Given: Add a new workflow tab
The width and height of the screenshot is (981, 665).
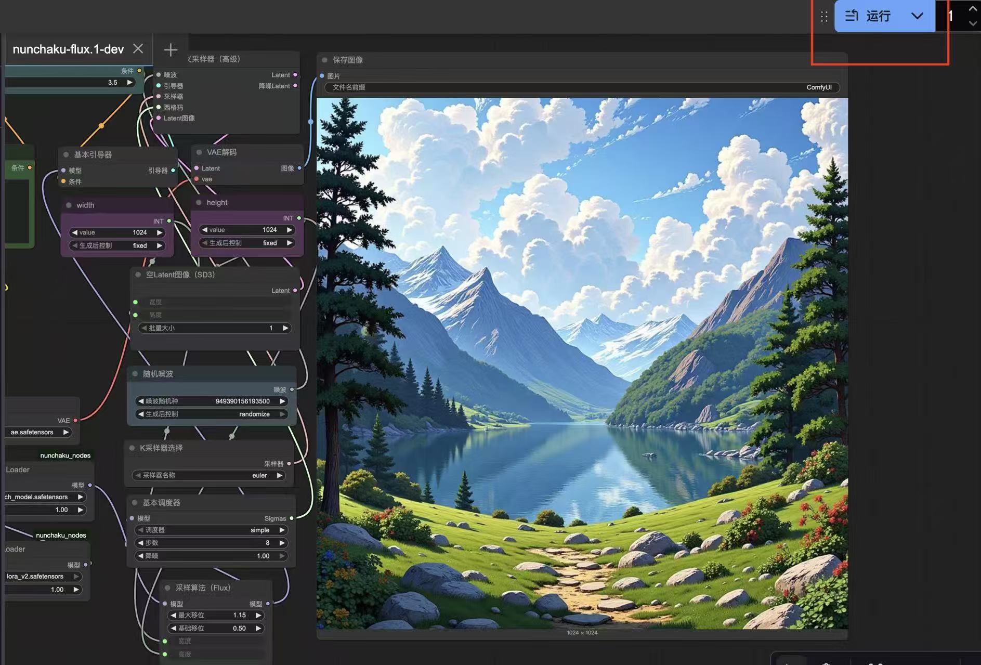Looking at the screenshot, I should pyautogui.click(x=171, y=50).
